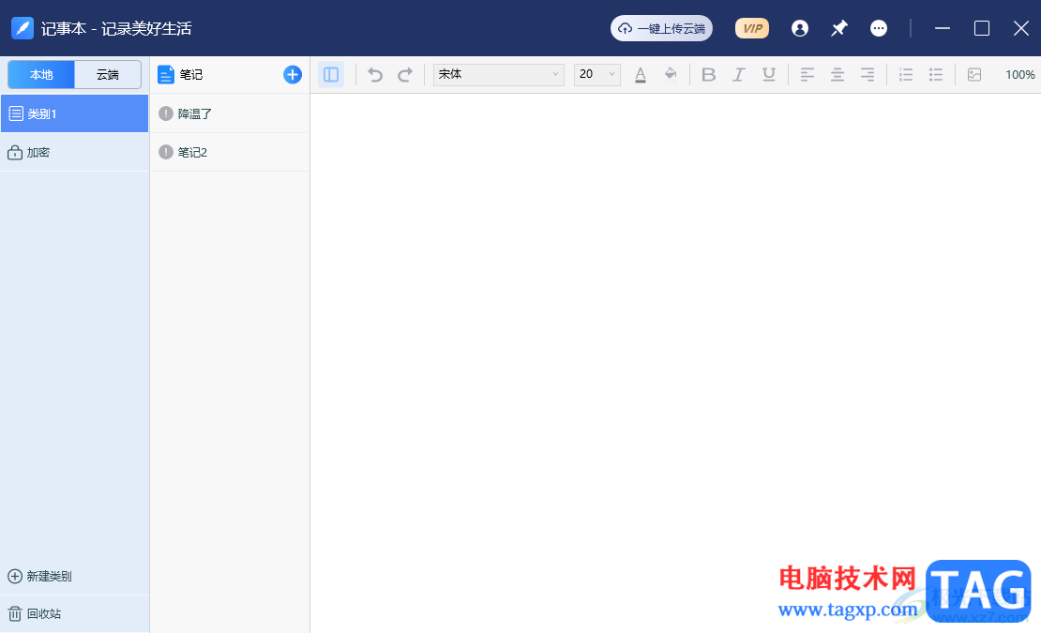Toggle italic formatting
This screenshot has width=1041, height=633.
738,74
